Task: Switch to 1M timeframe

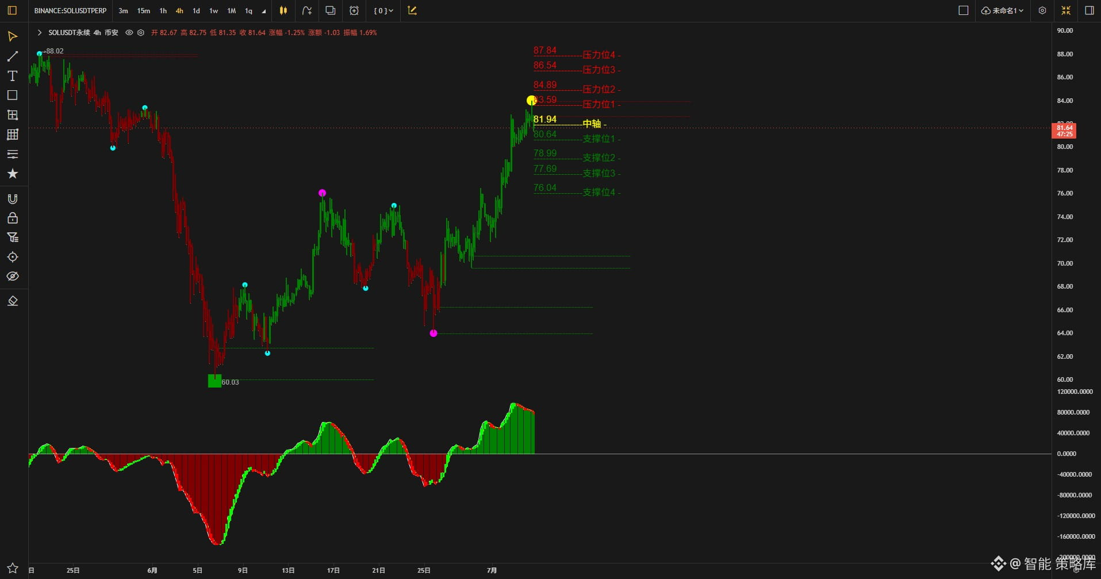Action: coord(231,11)
